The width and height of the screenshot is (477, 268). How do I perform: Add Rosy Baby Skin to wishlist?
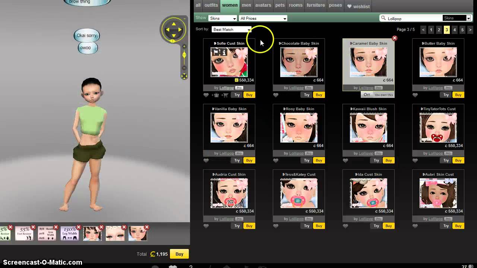tap(276, 160)
